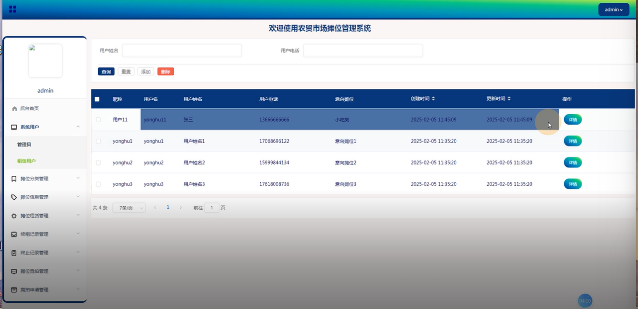Expand the 续租记录管理 chevron
The image size is (638, 309).
(x=78, y=234)
